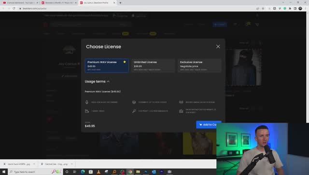Reload the current page
This screenshot has height=175, width=309.
(14, 9)
